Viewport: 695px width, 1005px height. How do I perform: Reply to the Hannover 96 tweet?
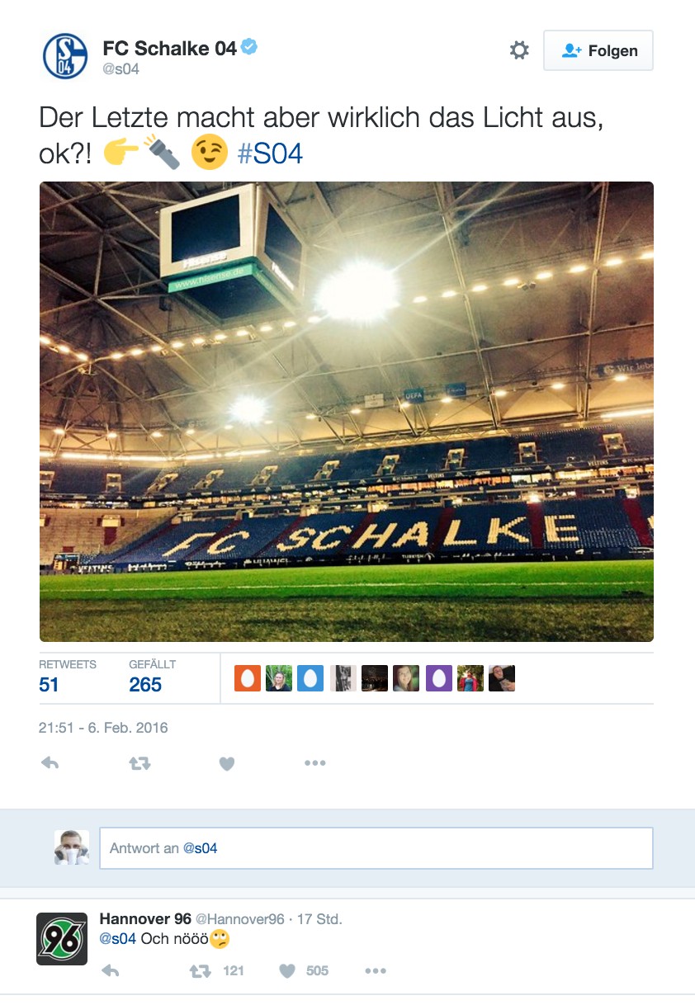pyautogui.click(x=111, y=971)
